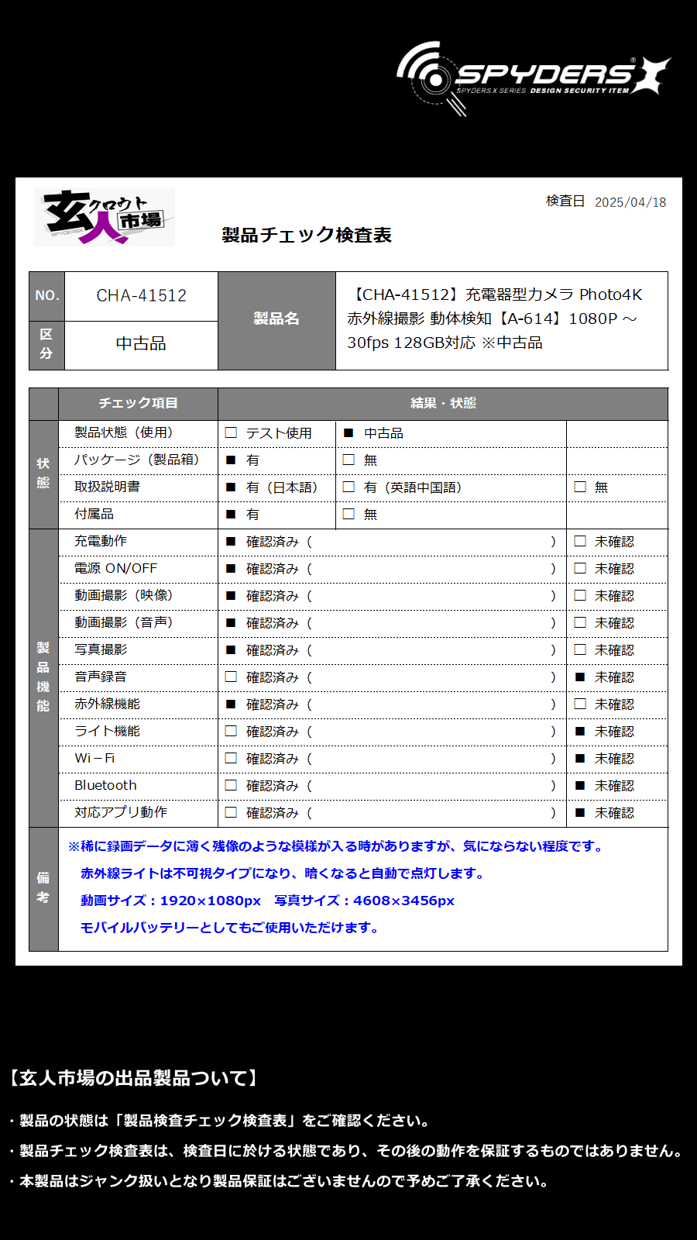Toggle 付属品 無 checkbox

(x=348, y=514)
